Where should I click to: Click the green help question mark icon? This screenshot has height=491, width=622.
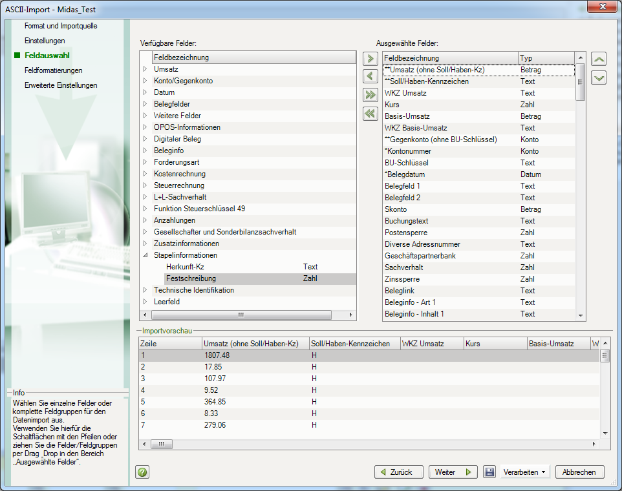click(142, 472)
